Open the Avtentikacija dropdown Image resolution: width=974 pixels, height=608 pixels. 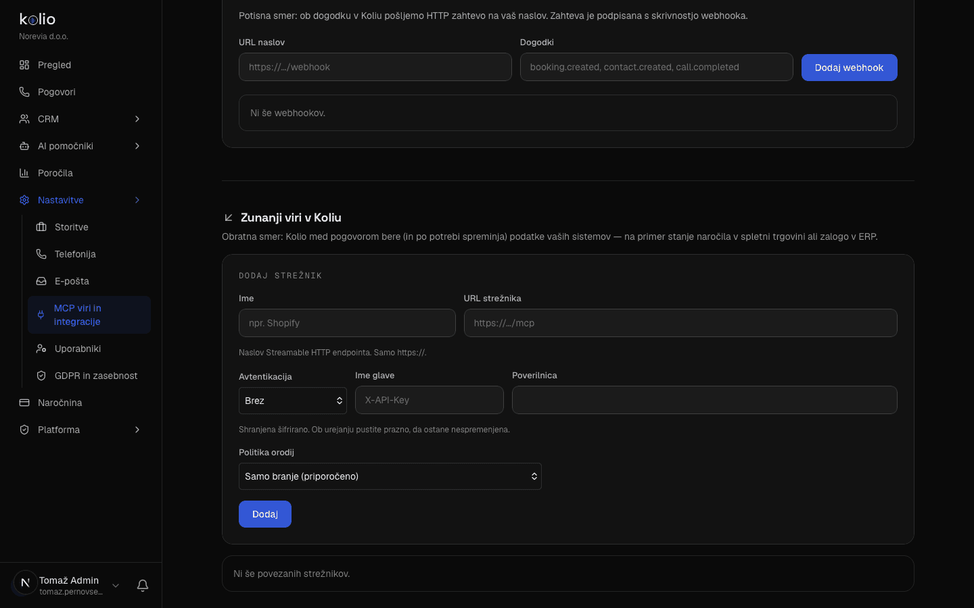tap(293, 401)
